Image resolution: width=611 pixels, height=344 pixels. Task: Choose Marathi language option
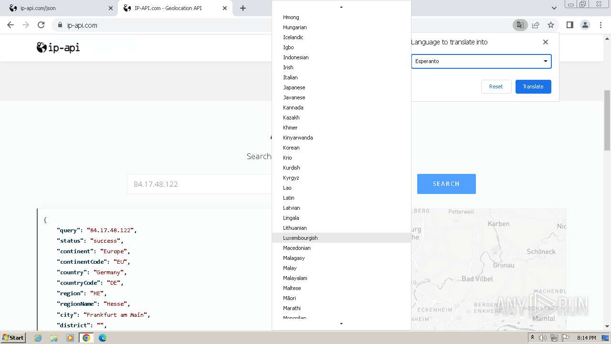click(341, 308)
